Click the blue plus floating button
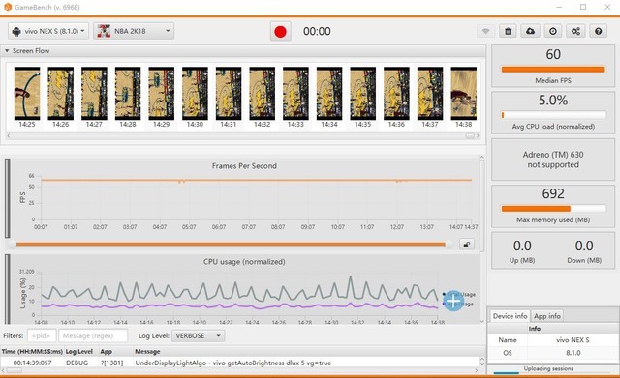This screenshot has height=378, width=620. point(453,301)
